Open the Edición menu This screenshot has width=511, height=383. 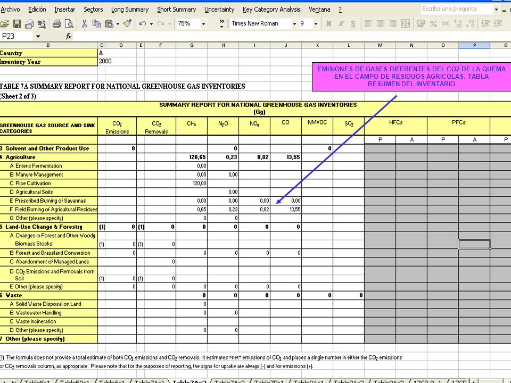[x=37, y=10]
